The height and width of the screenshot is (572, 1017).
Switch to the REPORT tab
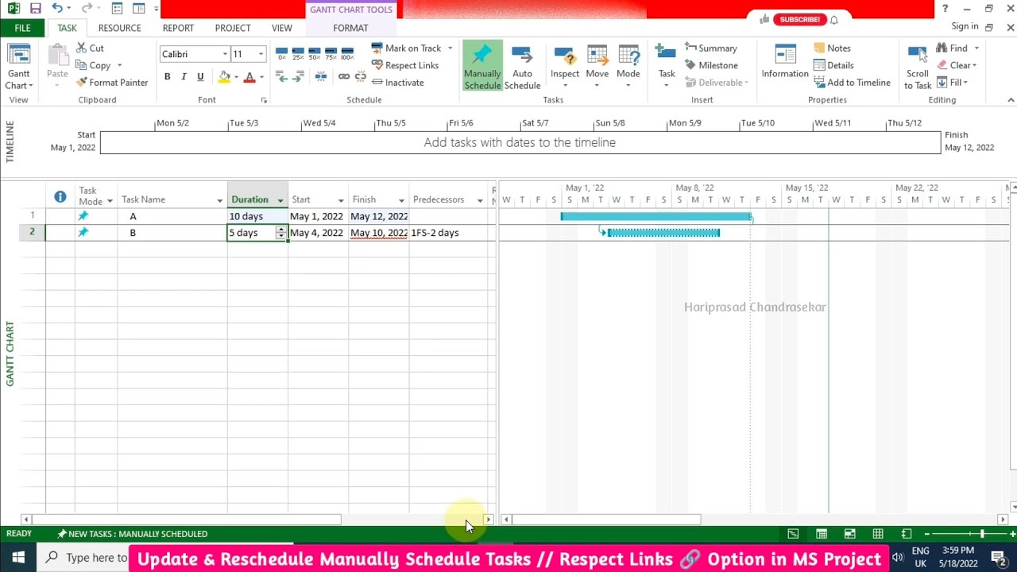point(178,28)
